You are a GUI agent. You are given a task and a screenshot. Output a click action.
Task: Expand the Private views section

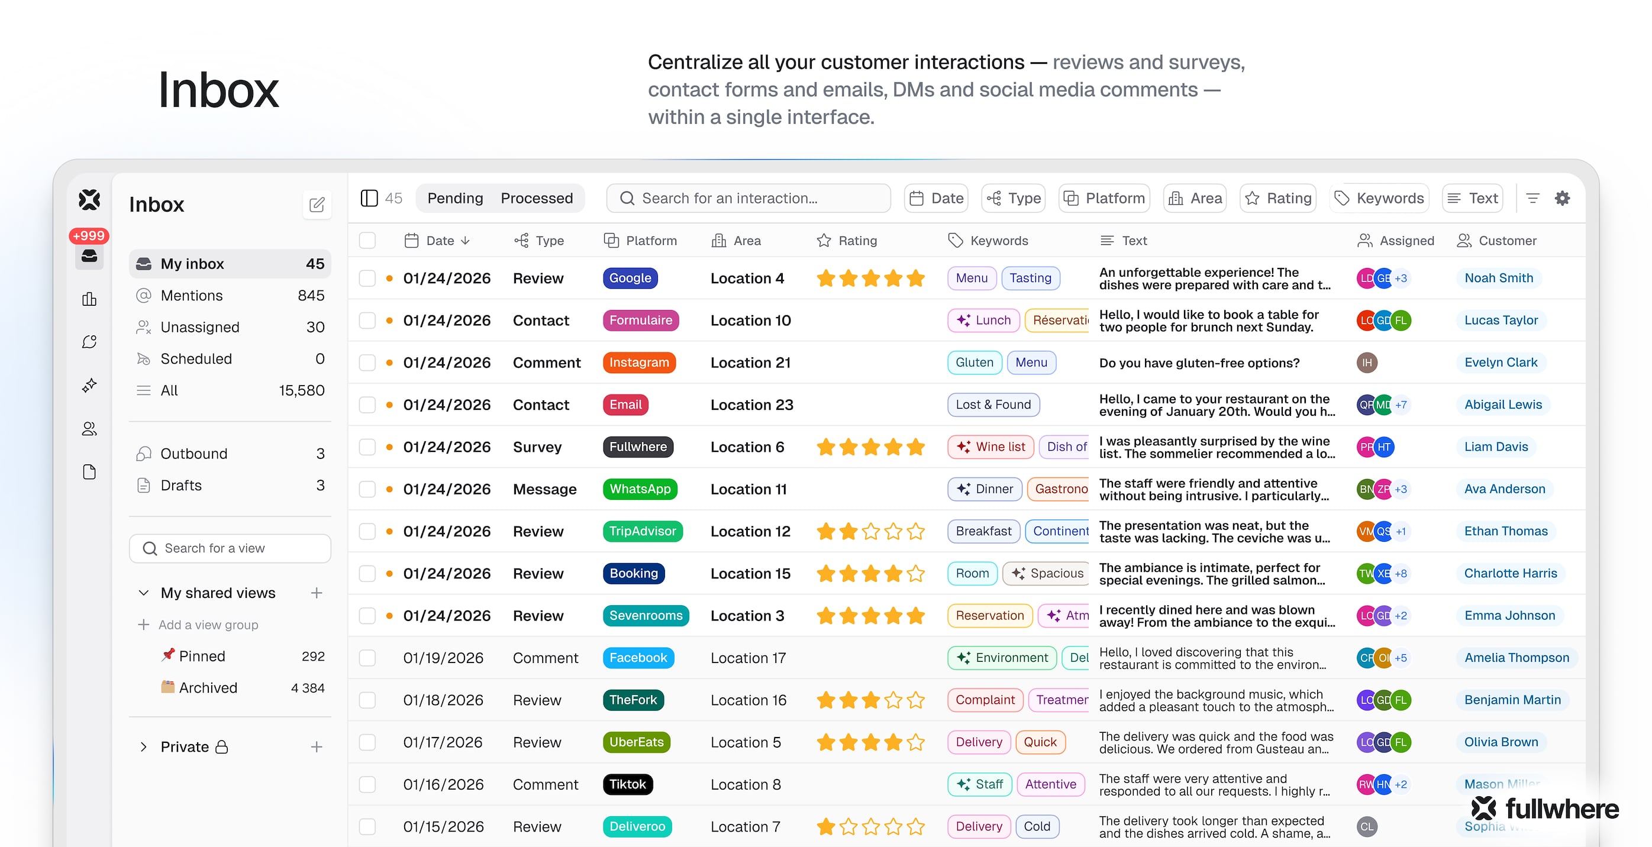(144, 746)
